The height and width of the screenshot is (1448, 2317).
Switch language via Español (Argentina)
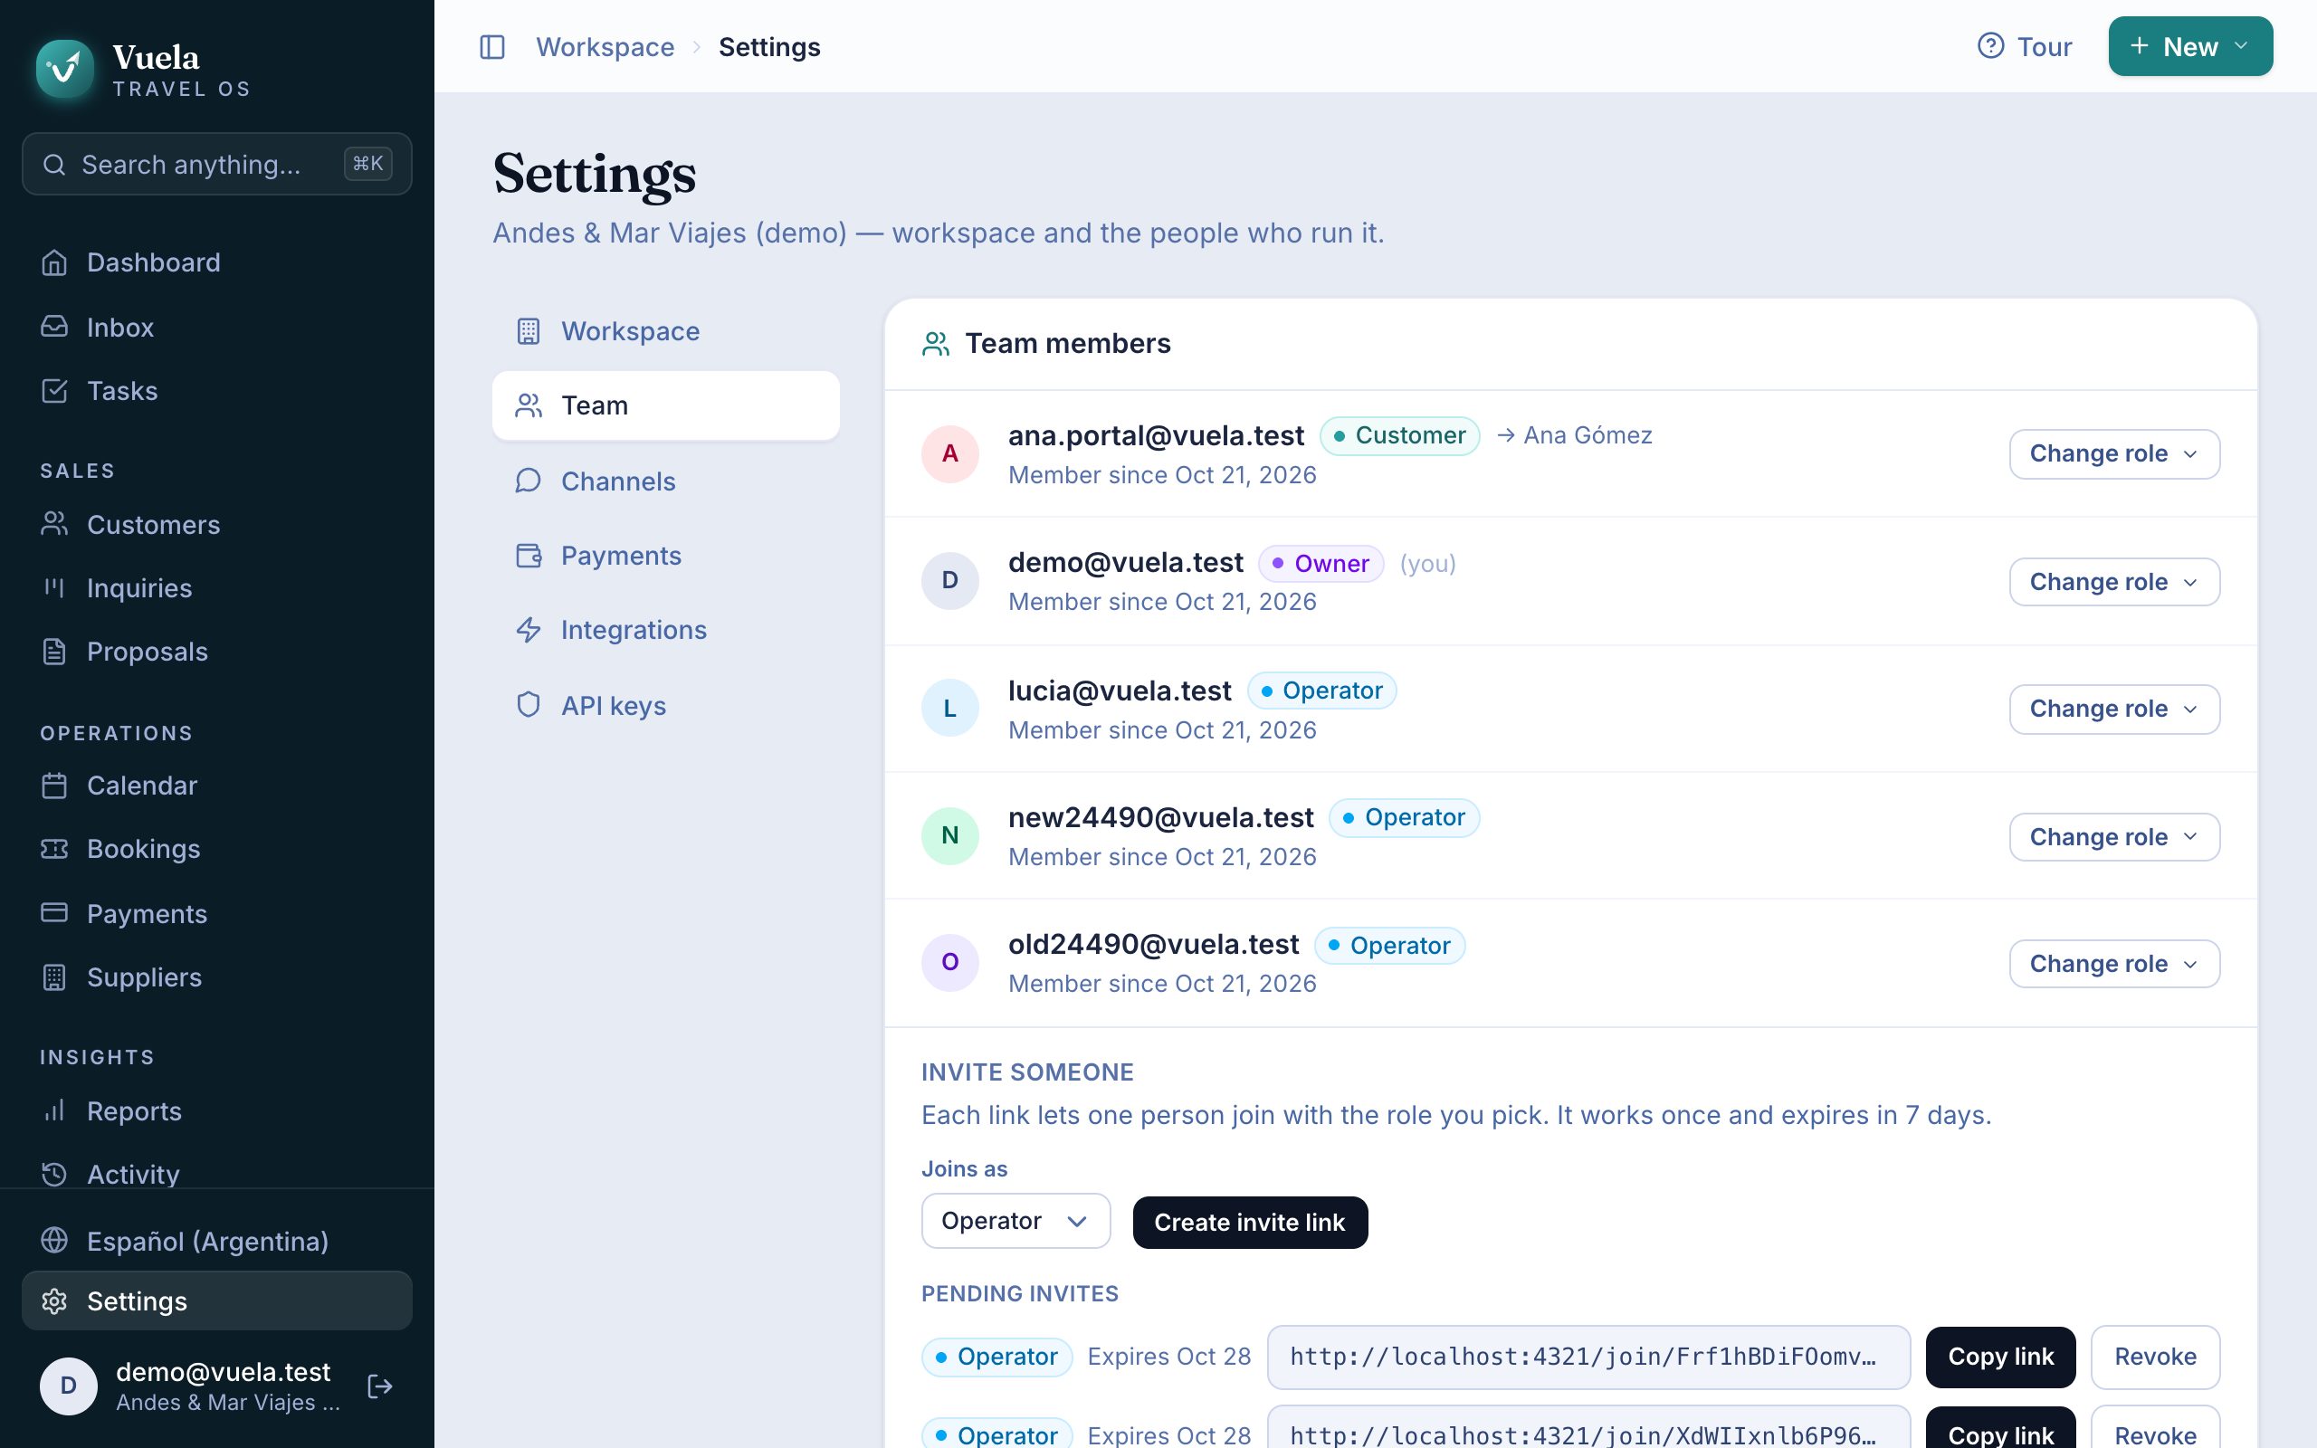217,1241
